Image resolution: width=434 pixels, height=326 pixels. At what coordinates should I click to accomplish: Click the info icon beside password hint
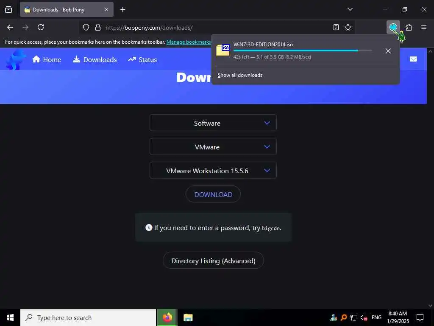point(149,228)
